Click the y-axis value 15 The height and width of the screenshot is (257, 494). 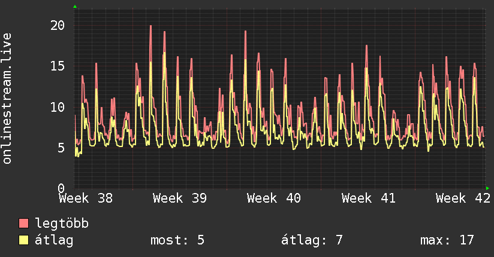(58, 66)
